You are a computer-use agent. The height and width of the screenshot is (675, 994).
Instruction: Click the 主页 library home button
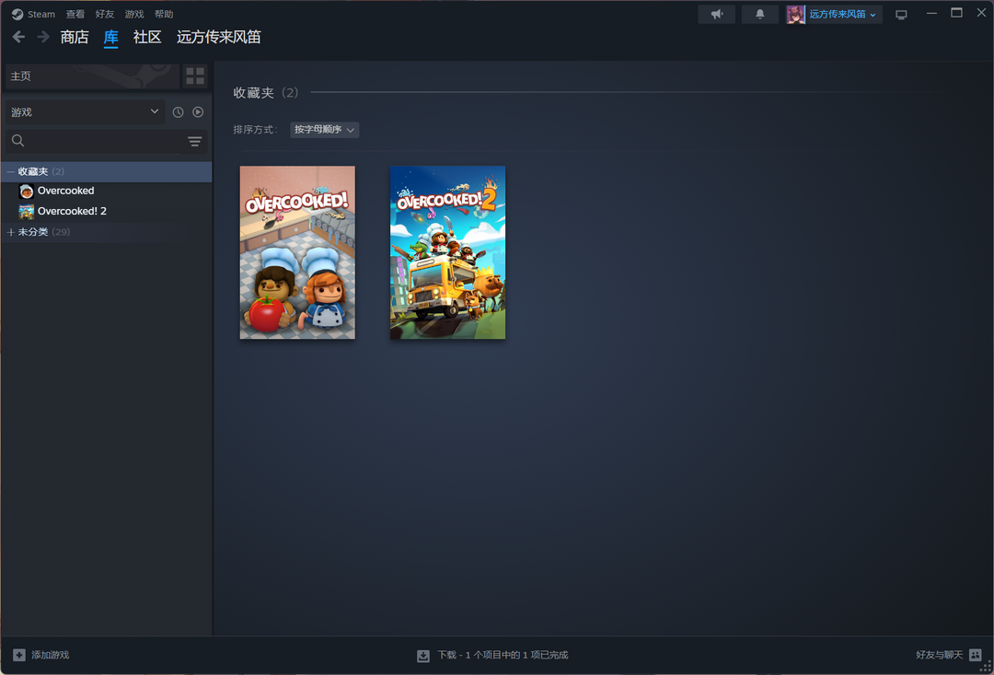[93, 76]
